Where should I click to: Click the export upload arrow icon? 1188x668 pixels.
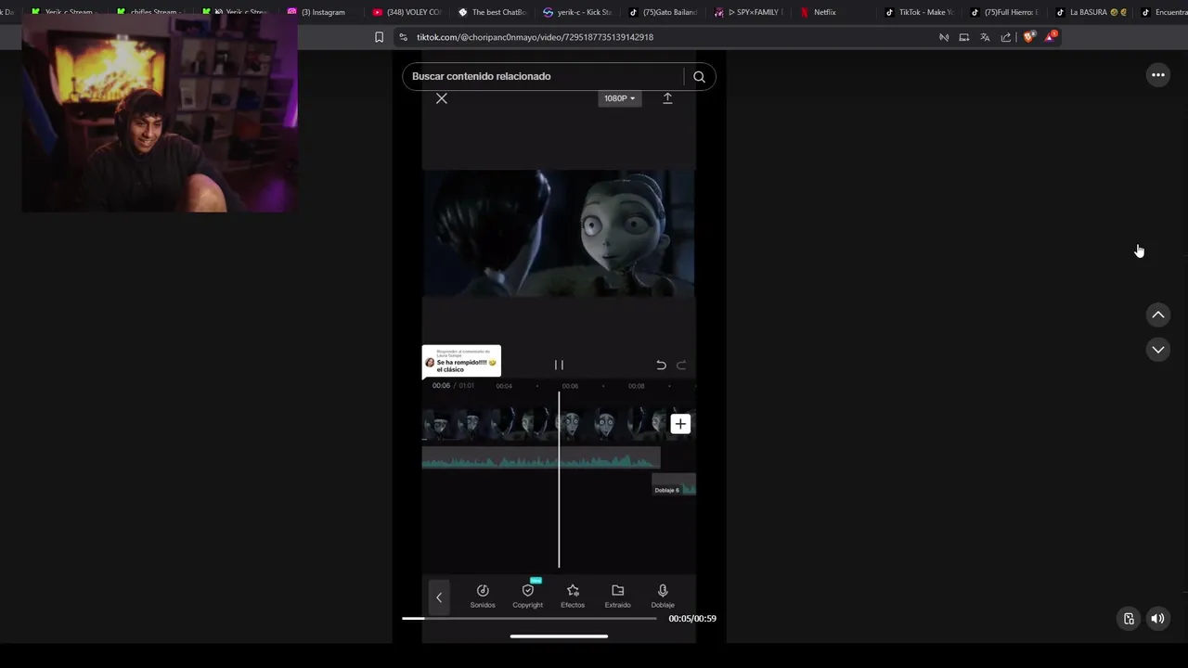coord(667,98)
